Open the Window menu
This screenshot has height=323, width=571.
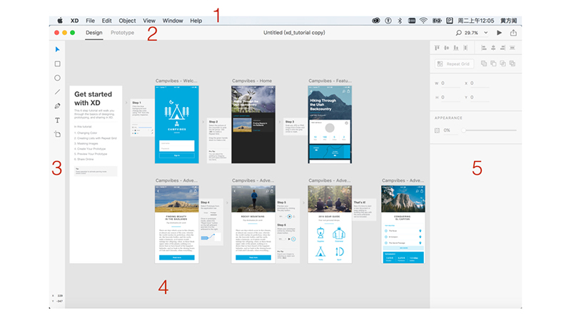[x=172, y=21]
